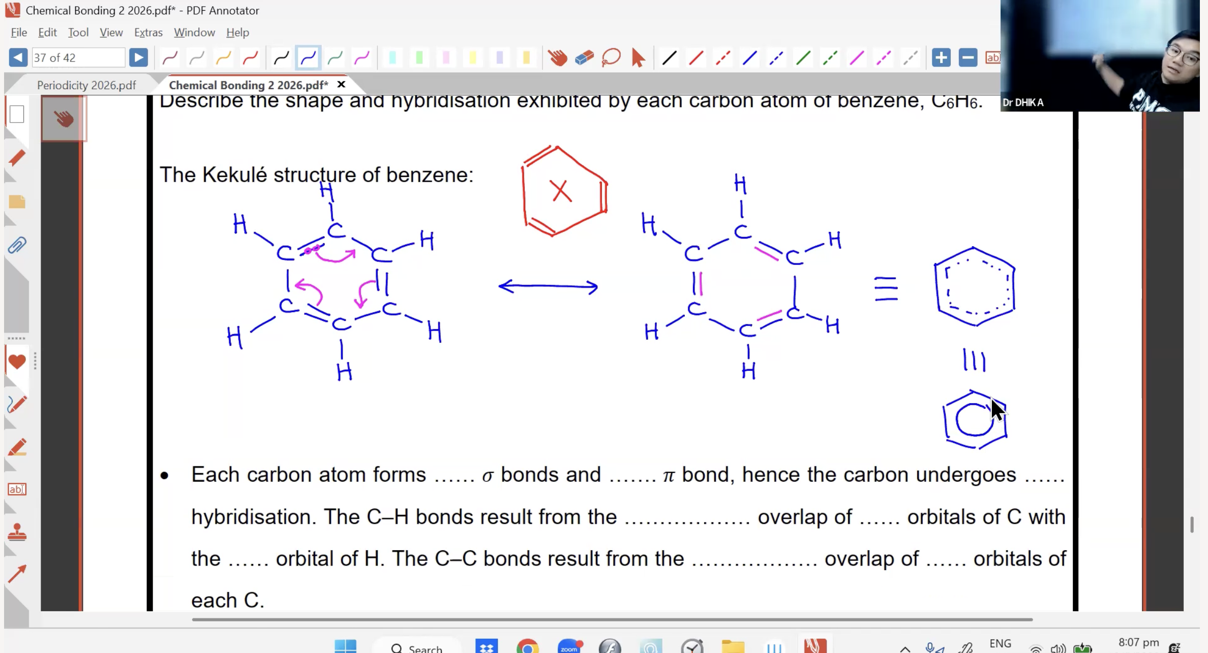Image resolution: width=1208 pixels, height=653 pixels.
Task: Go to the next page with the right arrow button
Action: [x=138, y=57]
